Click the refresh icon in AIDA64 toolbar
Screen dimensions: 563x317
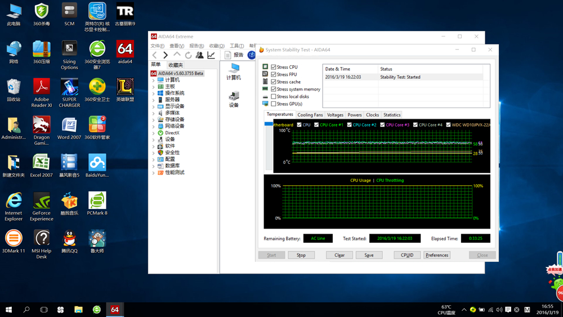point(189,55)
